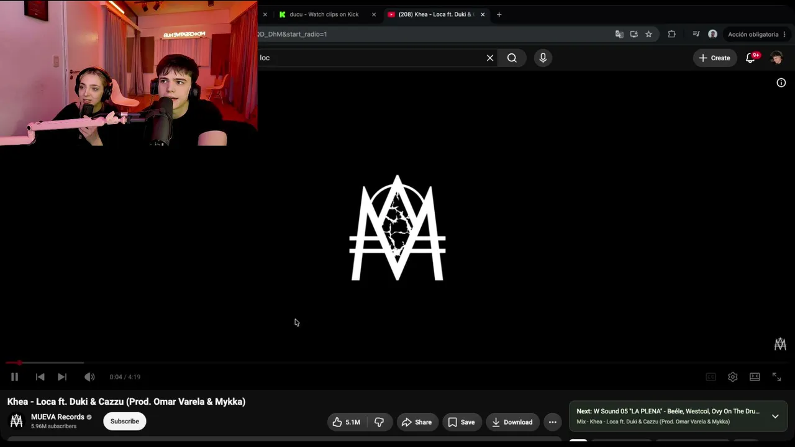Toggle closed captions on the player
The width and height of the screenshot is (795, 447).
pos(711,377)
